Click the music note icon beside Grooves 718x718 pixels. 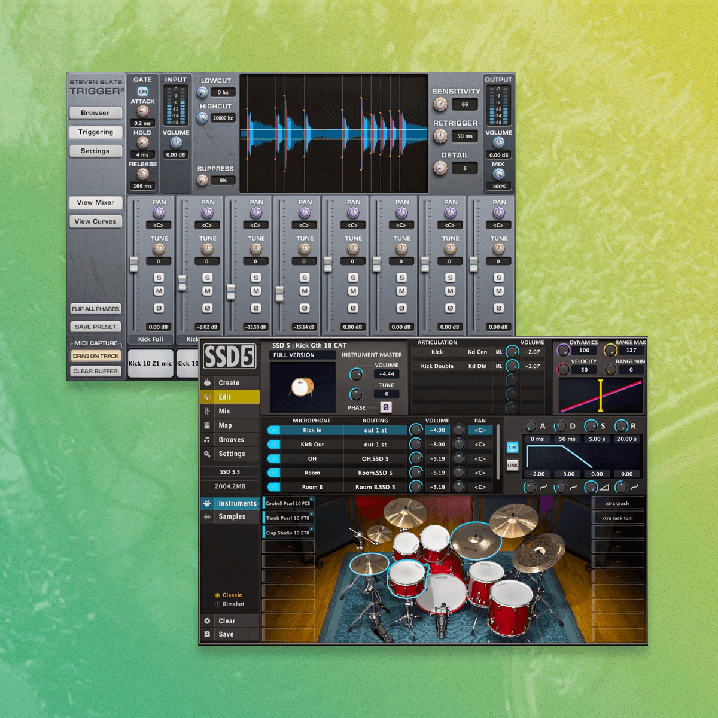pos(207,440)
